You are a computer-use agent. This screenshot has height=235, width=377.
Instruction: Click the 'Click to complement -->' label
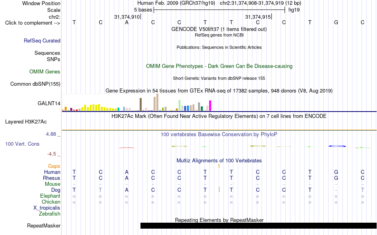[x=33, y=23]
